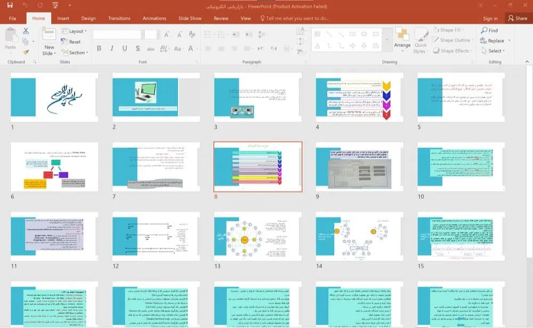
Task: Click the font name input box
Action: [x=117, y=34]
